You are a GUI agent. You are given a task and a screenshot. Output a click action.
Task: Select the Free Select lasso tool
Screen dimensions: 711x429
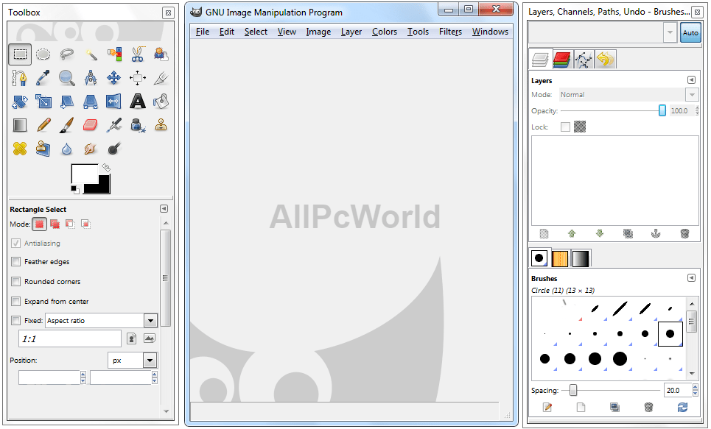pos(66,54)
